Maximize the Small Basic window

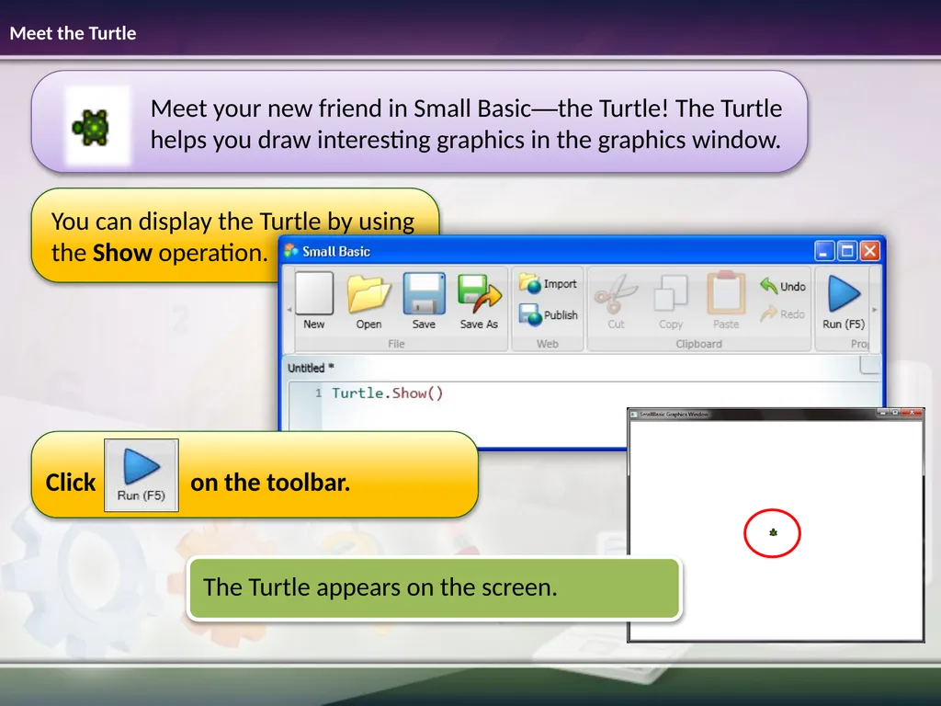click(847, 251)
